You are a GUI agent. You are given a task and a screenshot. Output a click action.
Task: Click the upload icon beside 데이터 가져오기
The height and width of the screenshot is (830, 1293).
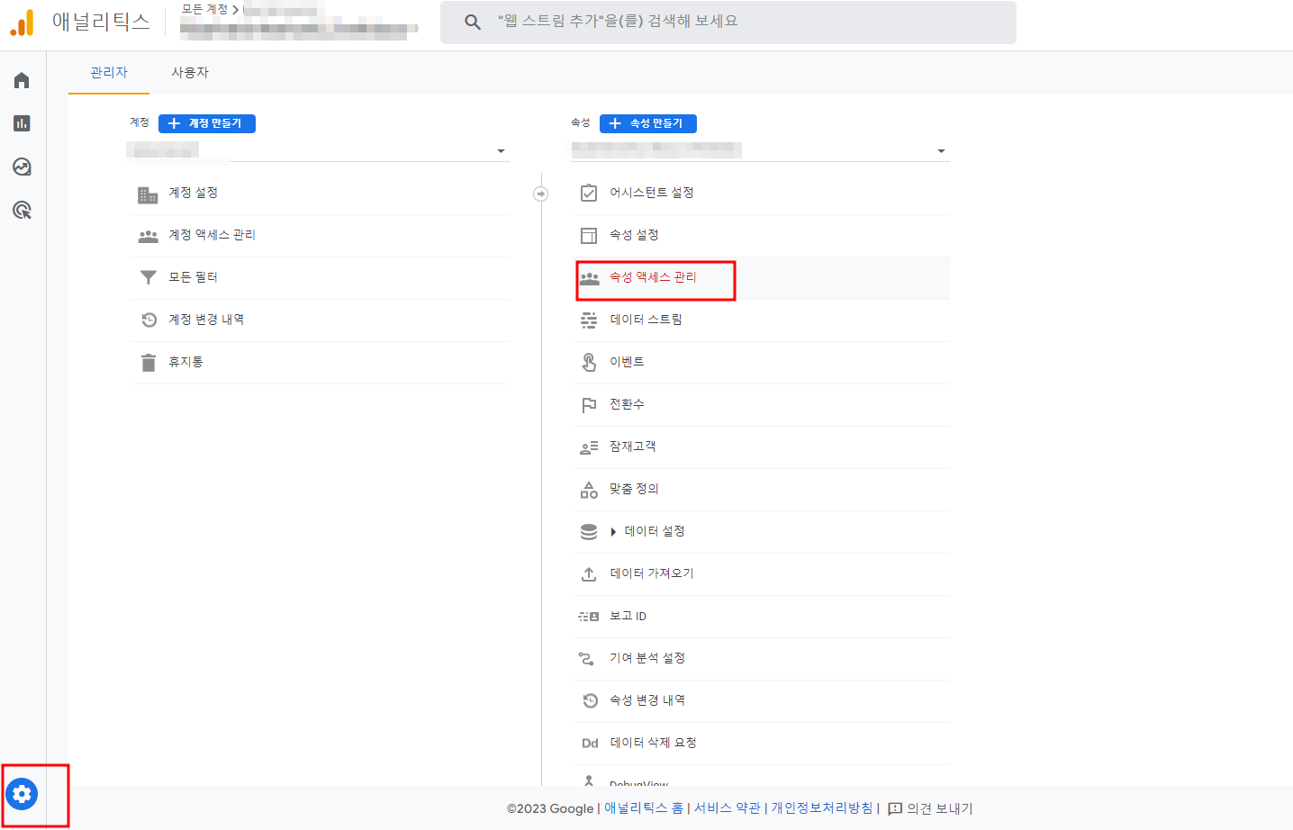pyautogui.click(x=590, y=573)
